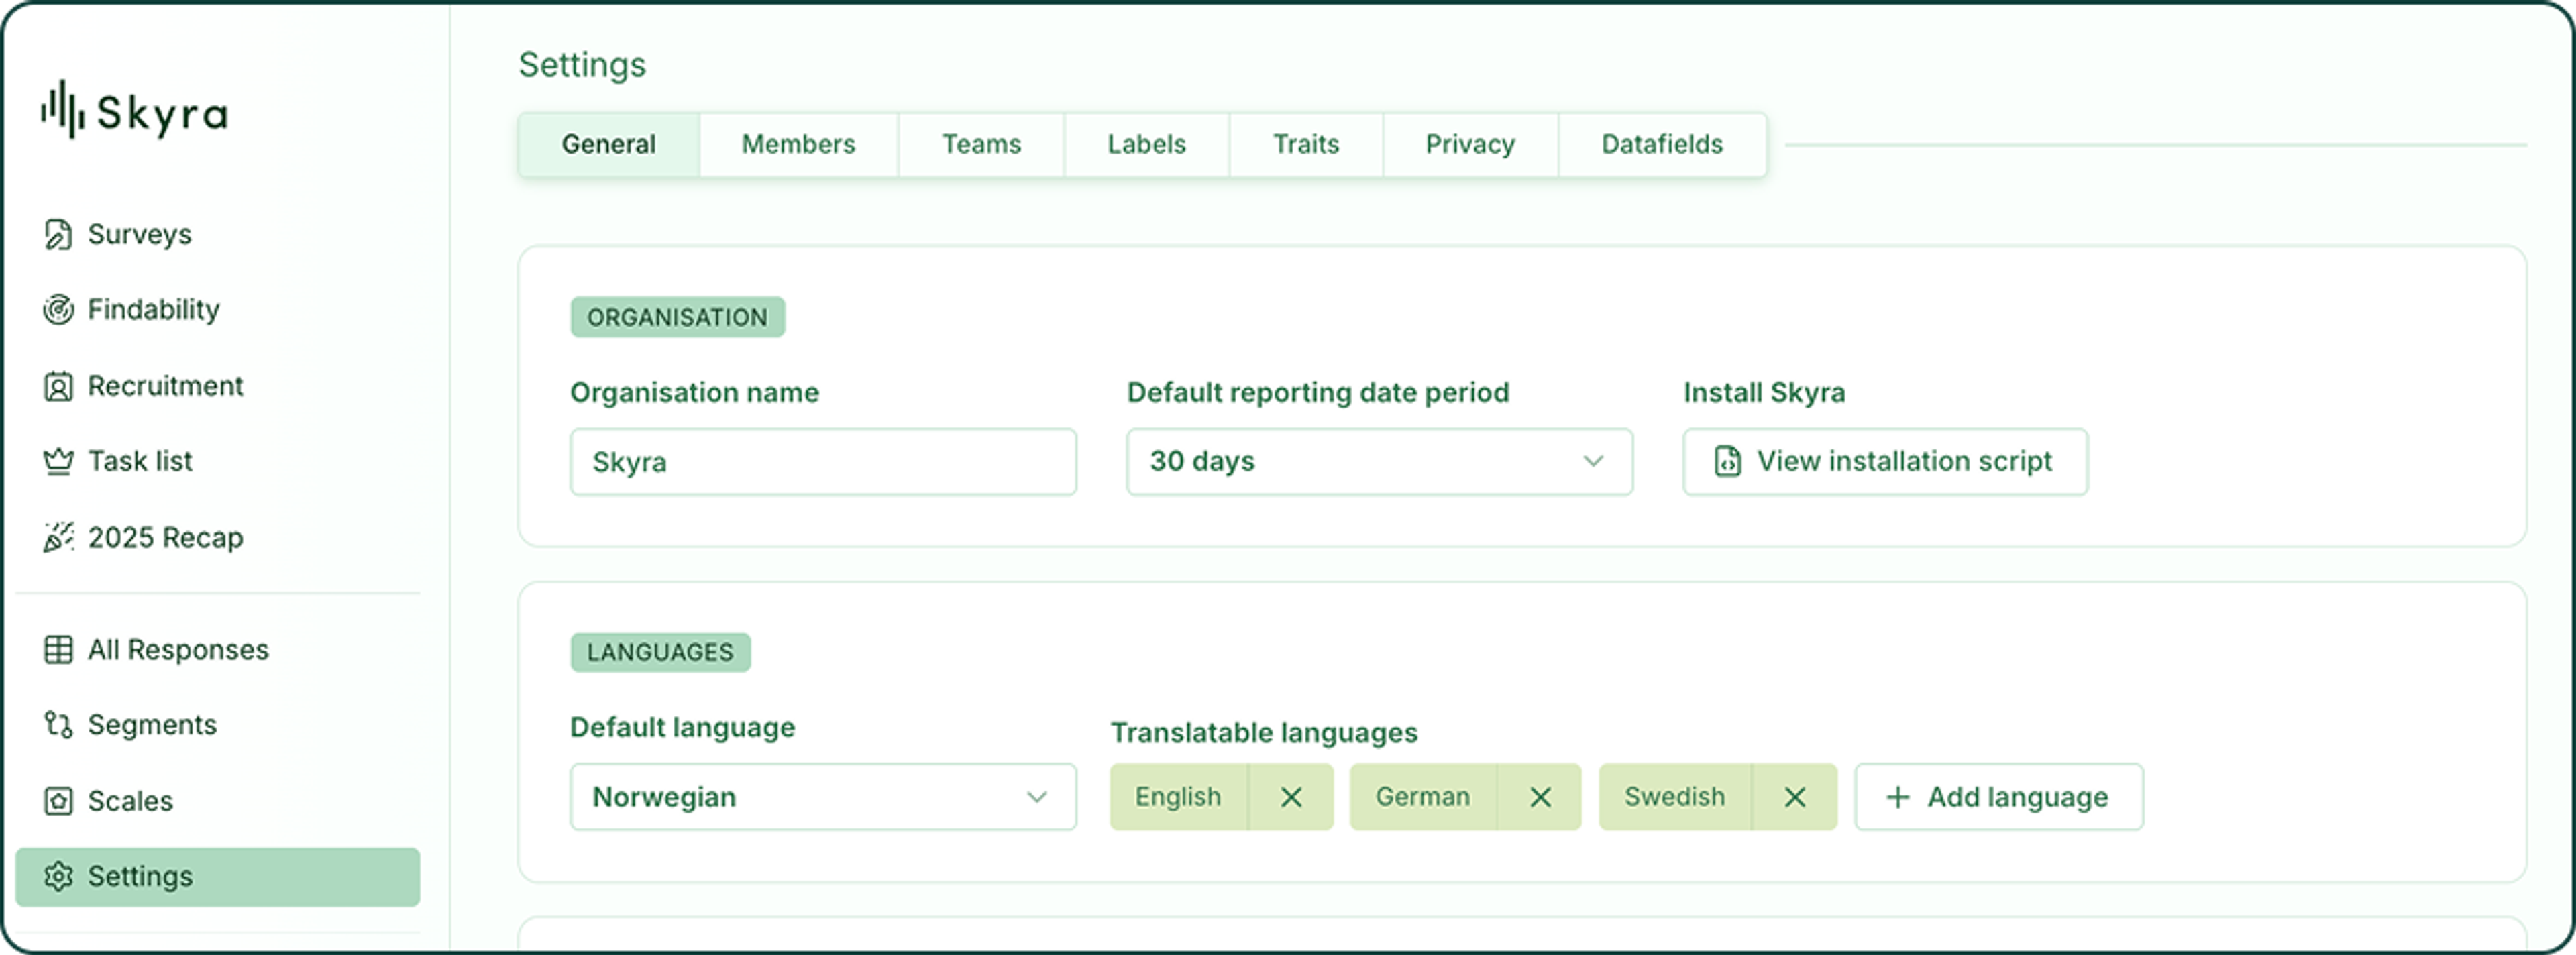
Task: Remove Swedish from translatable languages
Action: [x=1795, y=797]
